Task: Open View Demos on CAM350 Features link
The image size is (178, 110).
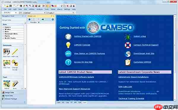Action: point(90,53)
